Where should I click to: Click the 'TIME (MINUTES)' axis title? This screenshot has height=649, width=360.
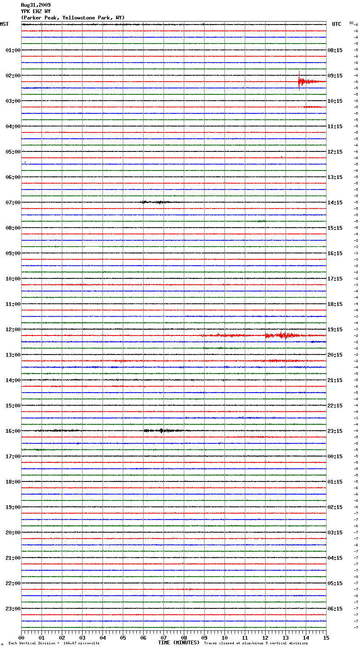[179, 643]
